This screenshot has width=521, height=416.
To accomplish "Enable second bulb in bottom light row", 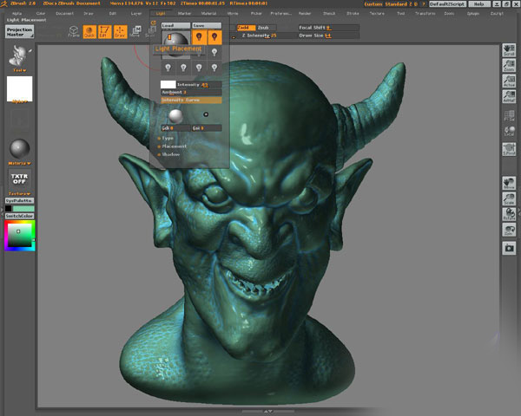I will click(x=183, y=68).
